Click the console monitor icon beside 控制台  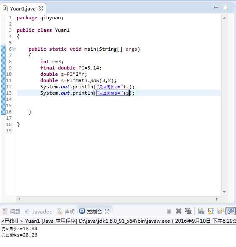coord(82,211)
